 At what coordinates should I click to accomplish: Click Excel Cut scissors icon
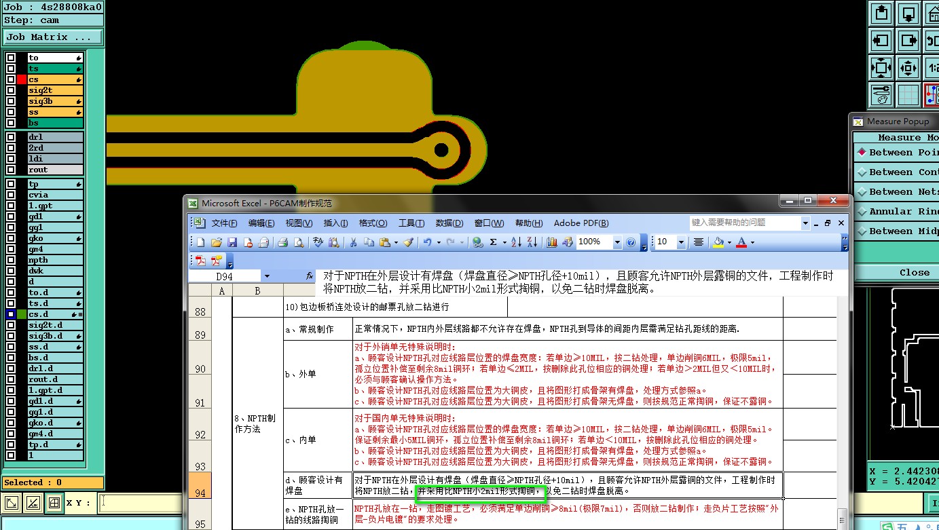[353, 242]
